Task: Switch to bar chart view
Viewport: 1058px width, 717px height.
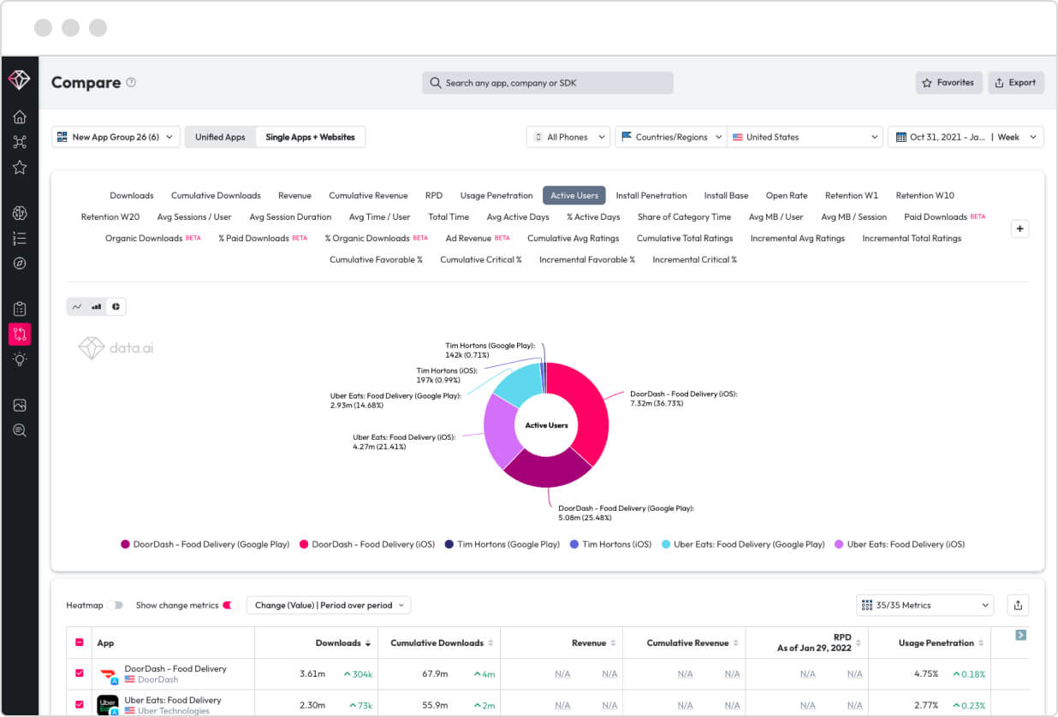Action: 97,306
